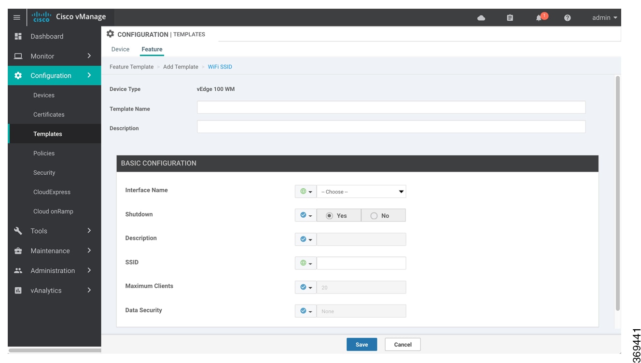Click the vEdge 100 WM device type text
This screenshot has height=363, width=641.
pyautogui.click(x=216, y=89)
